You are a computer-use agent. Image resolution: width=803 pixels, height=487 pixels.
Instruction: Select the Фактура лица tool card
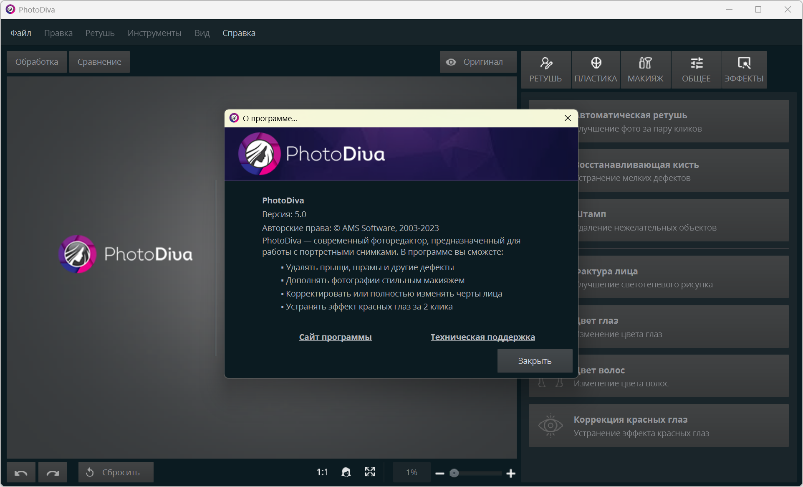(683, 277)
